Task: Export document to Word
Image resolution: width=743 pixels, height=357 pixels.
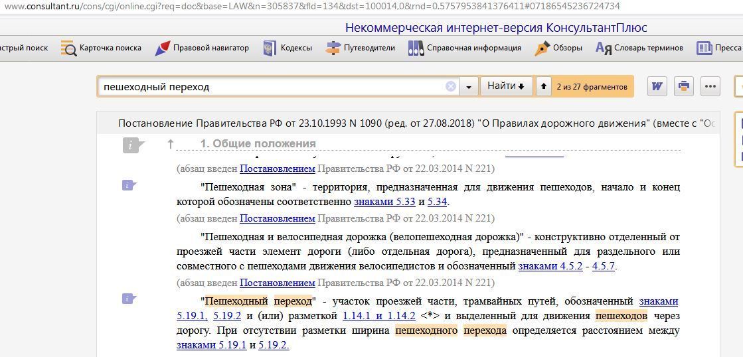Action: 657,86
